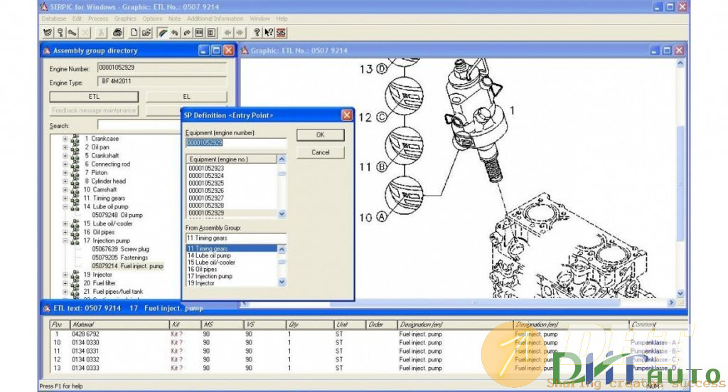
Task: Open the Database menu
Action: click(x=54, y=18)
